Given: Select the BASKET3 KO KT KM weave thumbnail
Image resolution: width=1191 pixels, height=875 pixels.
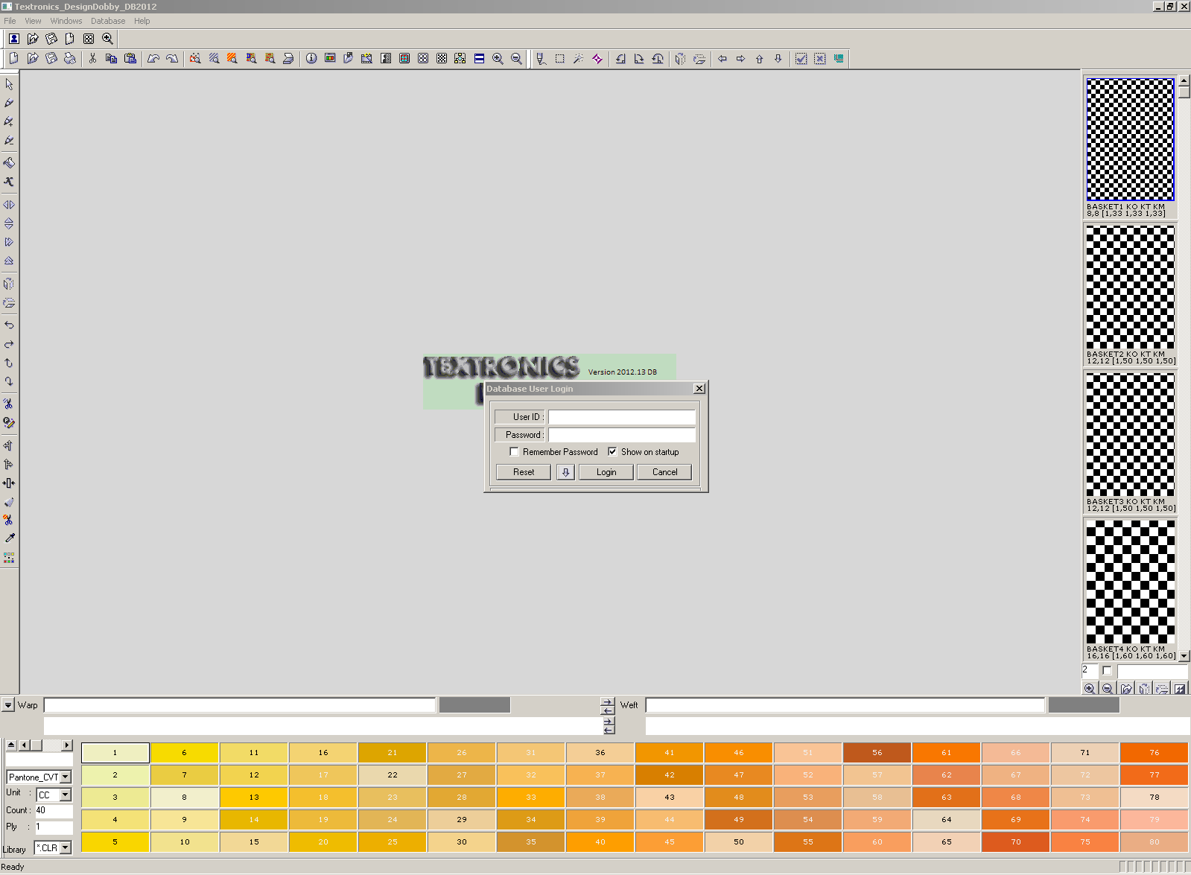Looking at the screenshot, I should [x=1130, y=435].
